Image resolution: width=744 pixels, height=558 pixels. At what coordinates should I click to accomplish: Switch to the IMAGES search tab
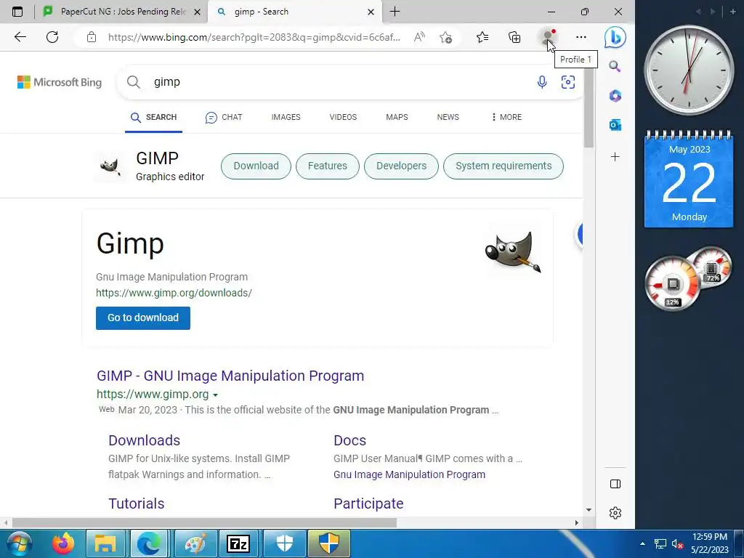pos(286,117)
